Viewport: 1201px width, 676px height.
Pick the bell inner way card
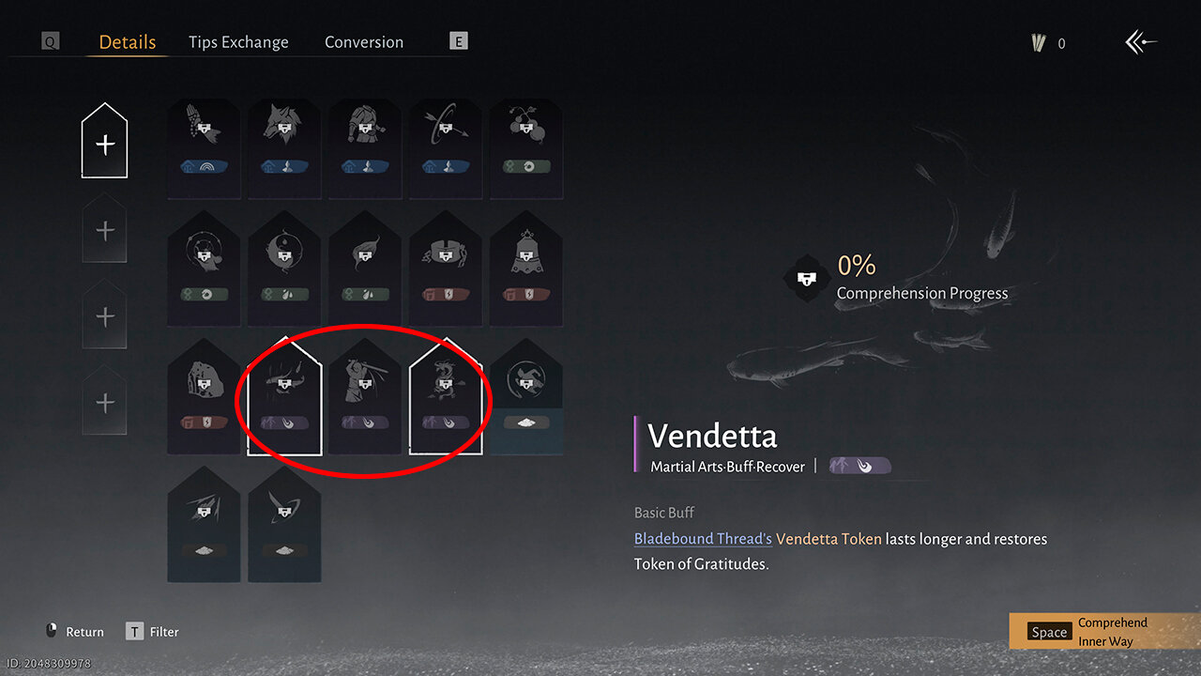(526, 268)
